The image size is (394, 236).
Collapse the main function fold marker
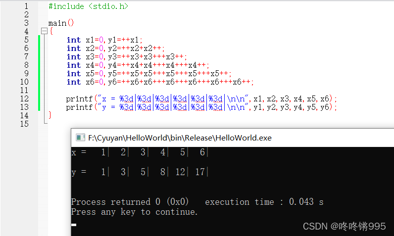(x=44, y=31)
